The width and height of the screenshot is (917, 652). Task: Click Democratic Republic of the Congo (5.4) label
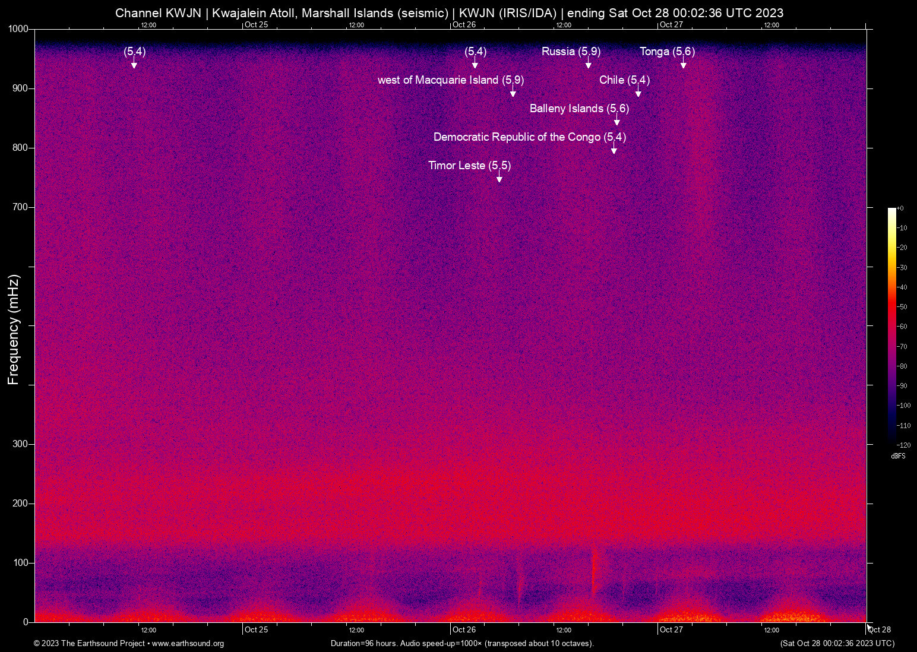pyautogui.click(x=530, y=137)
